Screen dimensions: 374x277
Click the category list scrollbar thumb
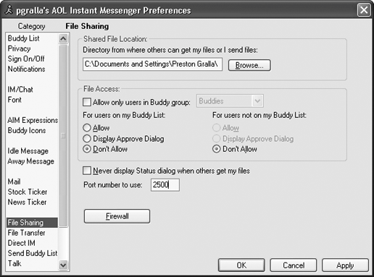(x=63, y=135)
